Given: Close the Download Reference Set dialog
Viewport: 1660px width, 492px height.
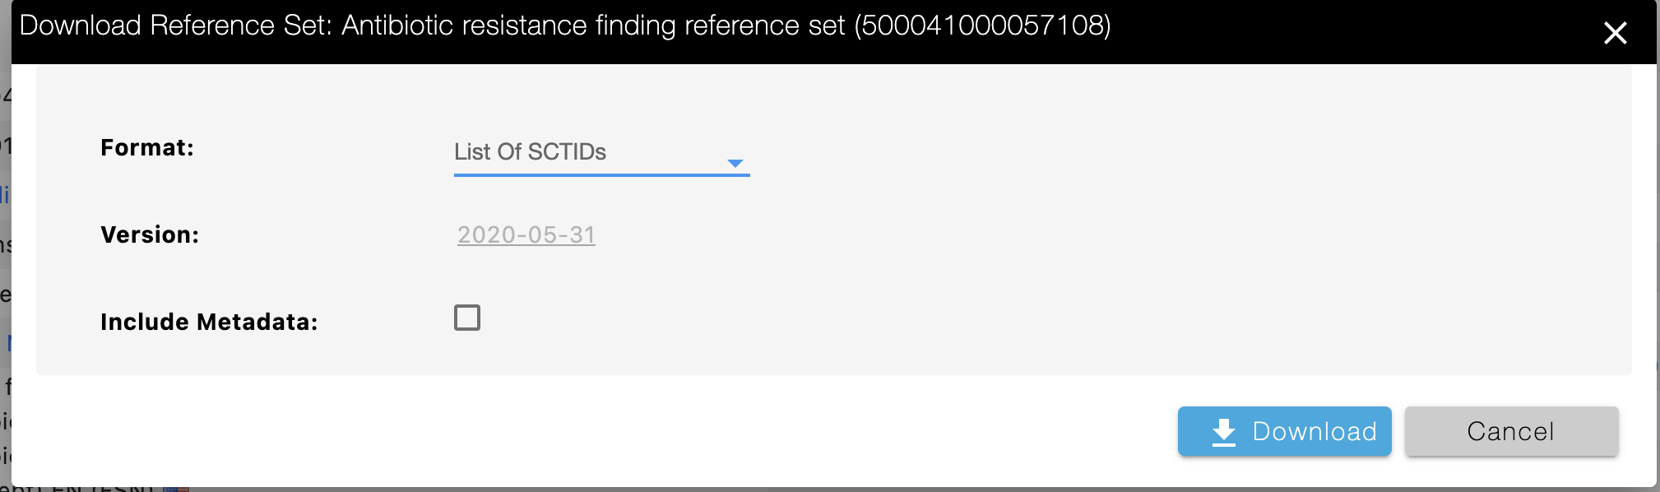Looking at the screenshot, I should click(1615, 33).
